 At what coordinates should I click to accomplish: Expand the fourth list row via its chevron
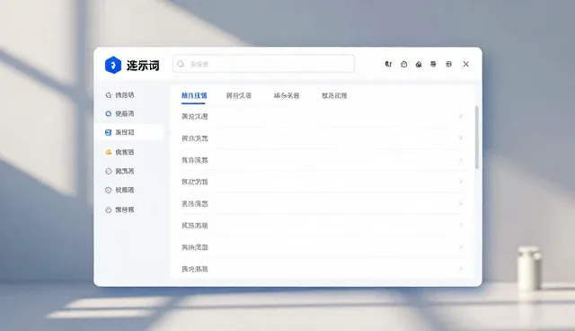tap(461, 182)
